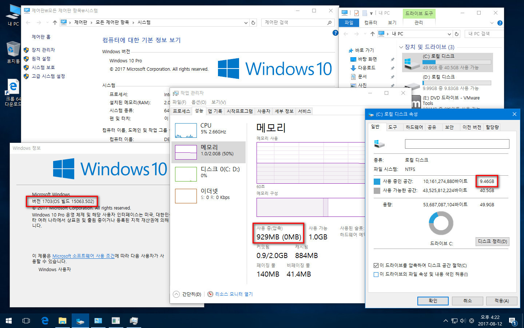This screenshot has width=524, height=328.
Task: Expand the 내 PC address bar dropdown
Action: (x=449, y=34)
